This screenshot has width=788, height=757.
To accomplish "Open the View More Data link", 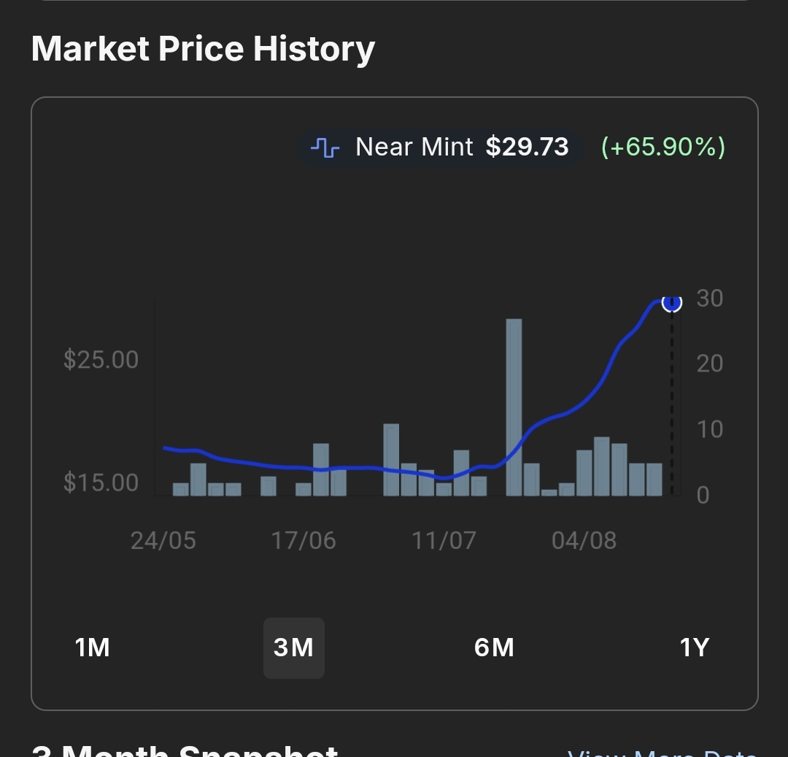I will pos(661,752).
